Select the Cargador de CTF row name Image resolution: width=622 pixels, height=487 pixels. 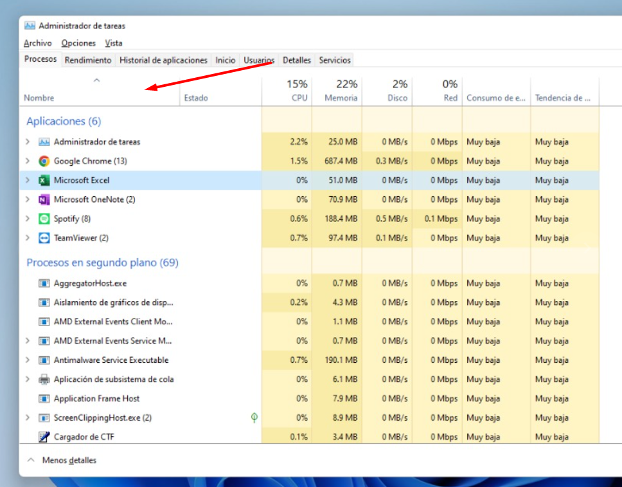(84, 437)
